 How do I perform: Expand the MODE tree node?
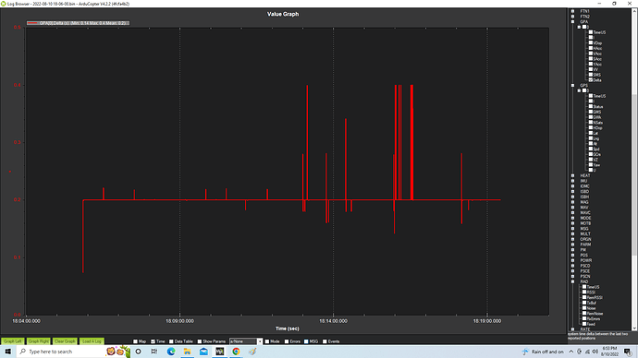573,218
